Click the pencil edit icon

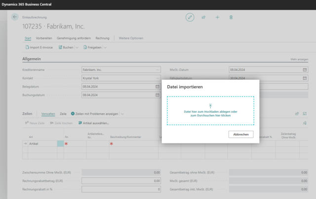click(x=190, y=17)
